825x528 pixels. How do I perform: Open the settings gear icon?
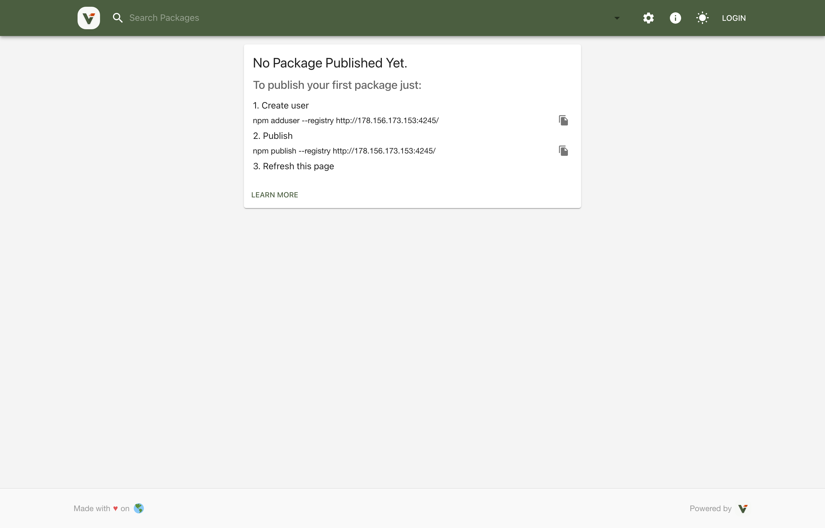(x=648, y=18)
